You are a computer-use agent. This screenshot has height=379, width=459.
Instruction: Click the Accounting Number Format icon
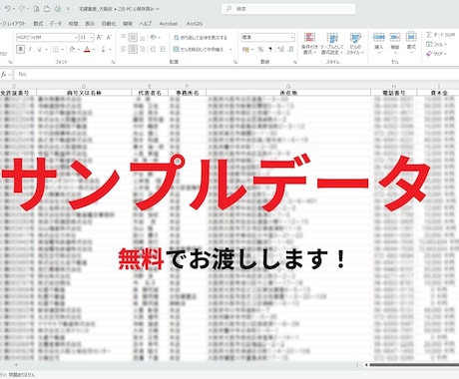(245, 49)
